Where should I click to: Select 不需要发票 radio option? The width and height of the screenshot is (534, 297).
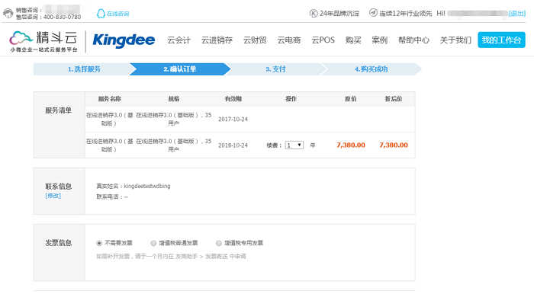(99, 243)
